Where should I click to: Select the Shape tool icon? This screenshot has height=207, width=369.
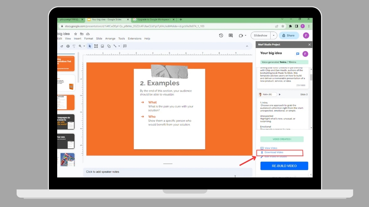[x=109, y=46]
